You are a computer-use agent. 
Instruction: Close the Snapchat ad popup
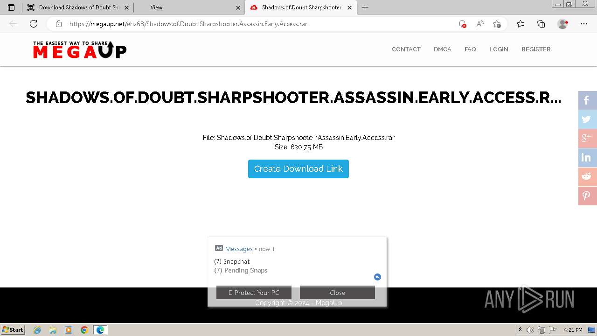(337, 293)
